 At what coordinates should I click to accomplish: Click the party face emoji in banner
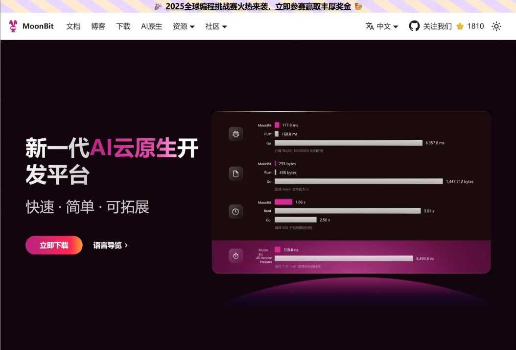tap(358, 6)
